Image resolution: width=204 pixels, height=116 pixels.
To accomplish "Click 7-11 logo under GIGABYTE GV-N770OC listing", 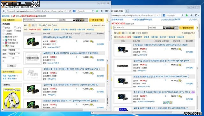I will [x=171, y=103].
